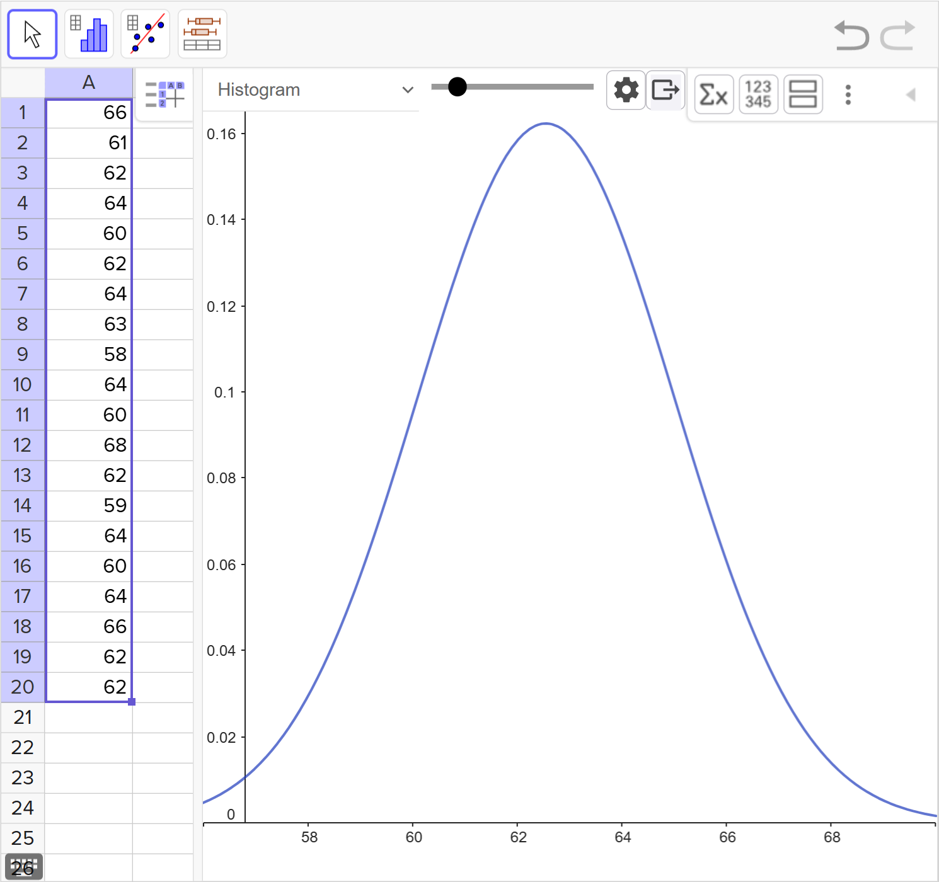The width and height of the screenshot is (939, 882).
Task: Click cell with 63 in row 8
Action: tap(89, 324)
